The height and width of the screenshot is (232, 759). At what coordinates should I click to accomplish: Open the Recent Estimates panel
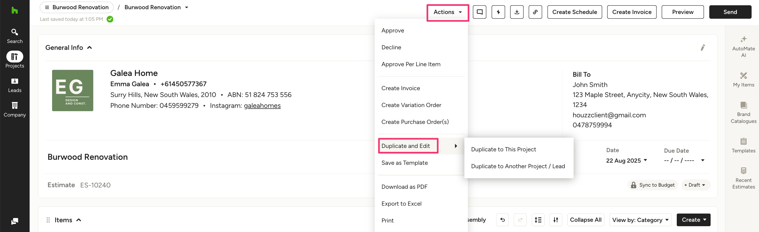[x=743, y=178]
